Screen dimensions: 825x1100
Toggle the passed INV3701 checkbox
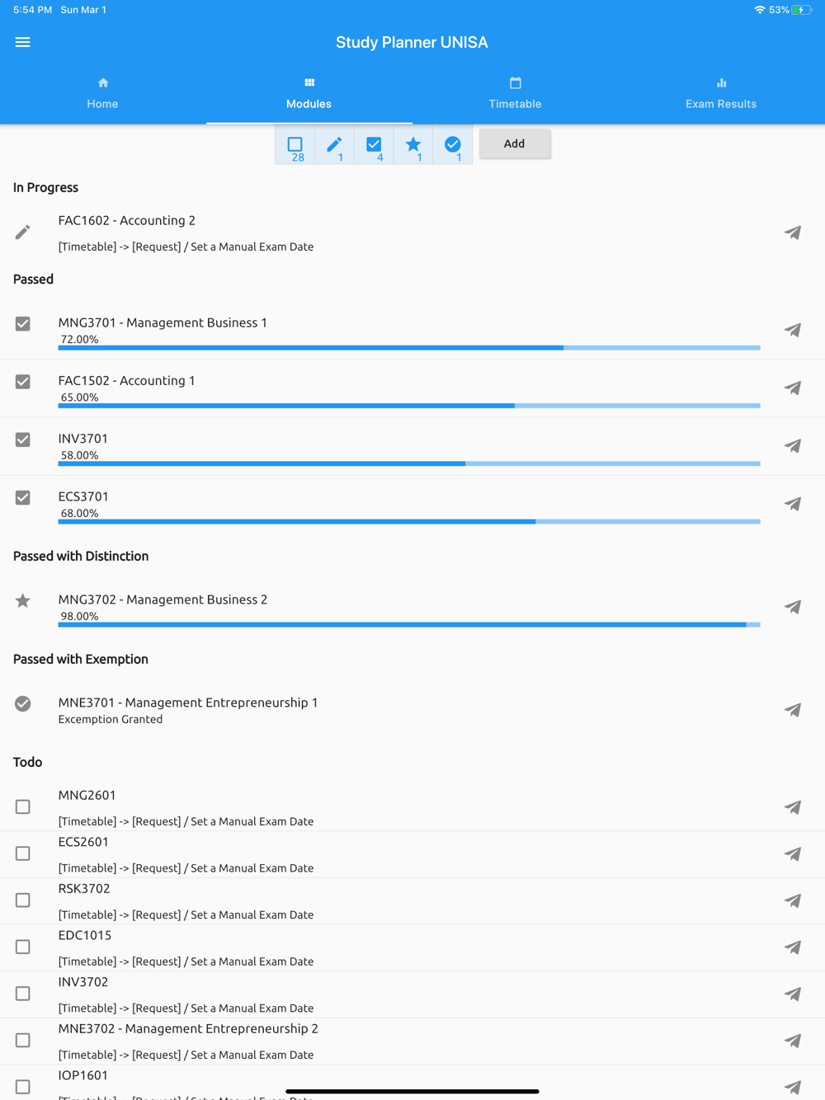(x=23, y=440)
